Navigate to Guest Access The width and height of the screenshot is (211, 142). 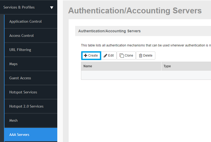20,78
